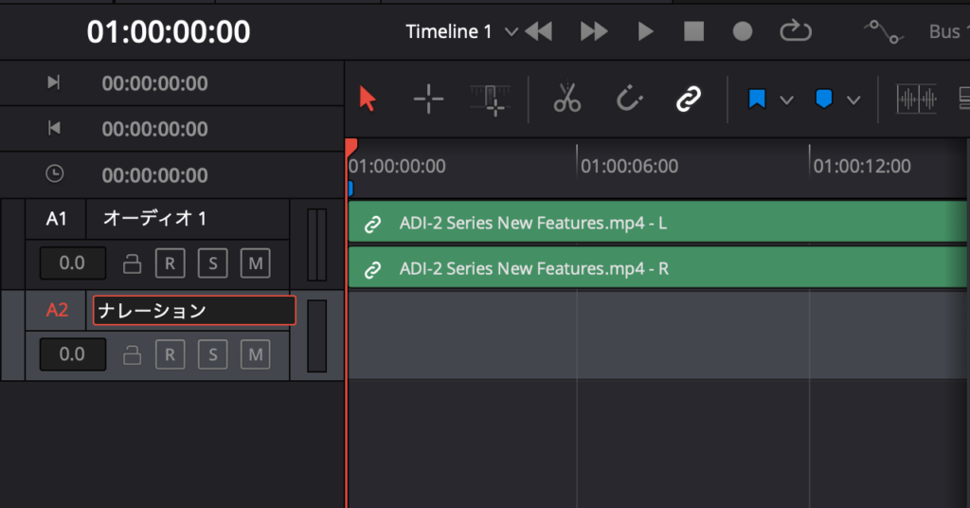The width and height of the screenshot is (970, 508).
Task: Open the marker color dropdown arrow
Action: pos(853,100)
